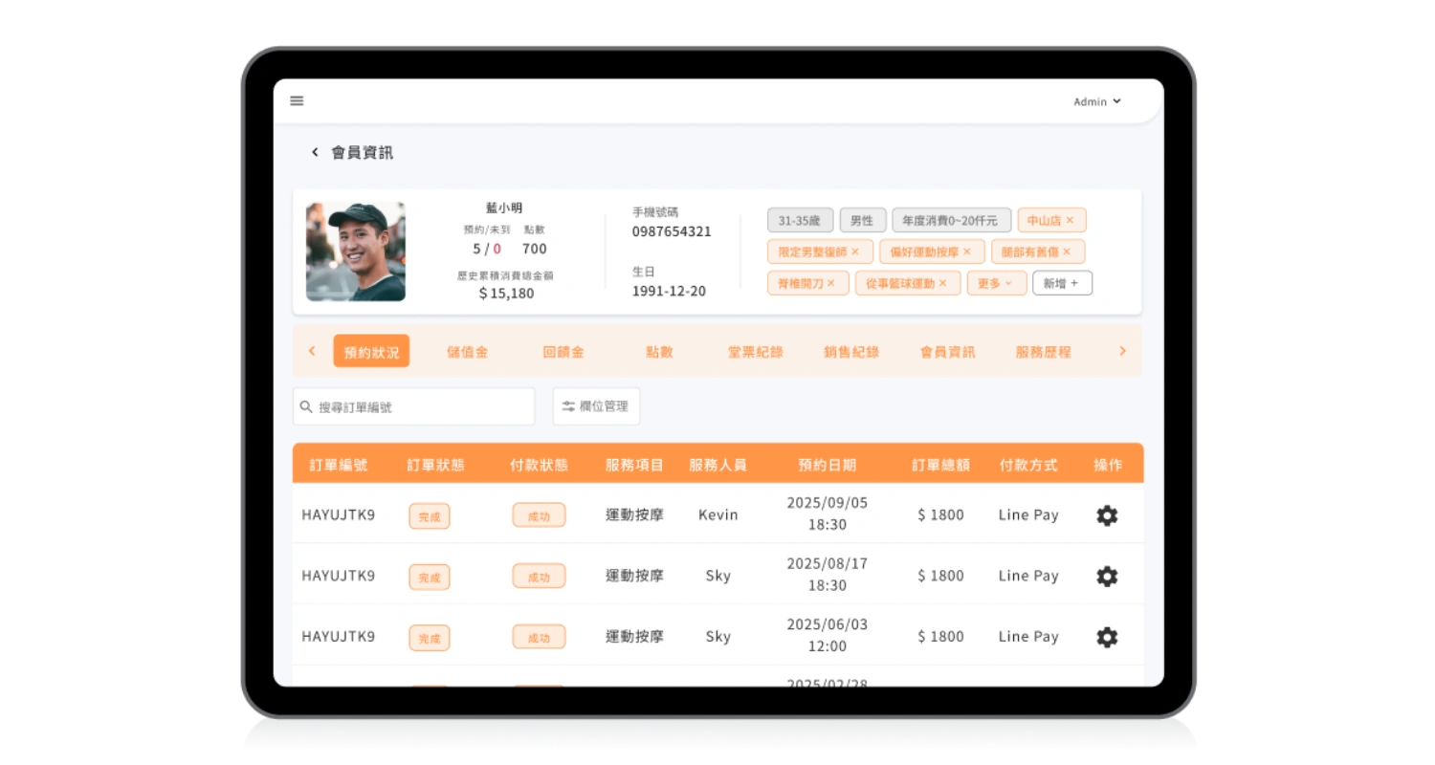Image resolution: width=1435 pixels, height=765 pixels.
Task: Select the 年度消費0~20仟元 tag
Action: coord(951,220)
